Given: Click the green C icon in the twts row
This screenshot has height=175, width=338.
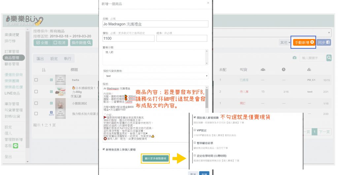Looking at the screenshot, I should coord(51,80).
